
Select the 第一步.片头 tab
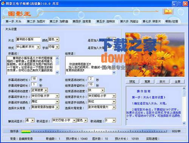13,21
